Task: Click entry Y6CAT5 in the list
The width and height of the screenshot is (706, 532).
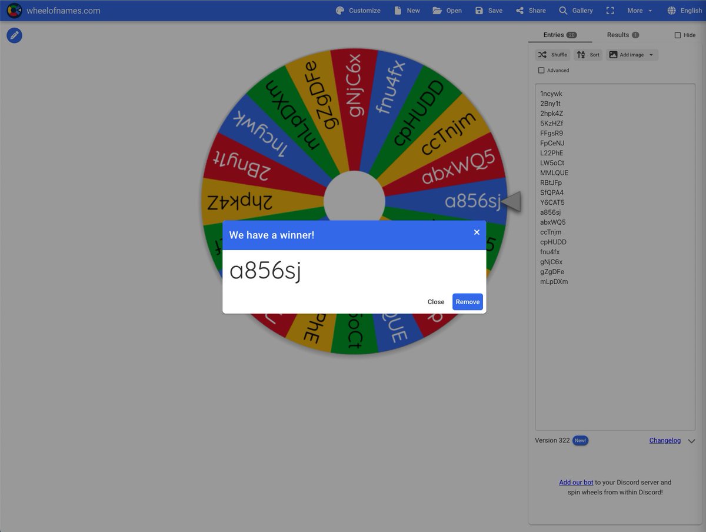Action: (552, 202)
